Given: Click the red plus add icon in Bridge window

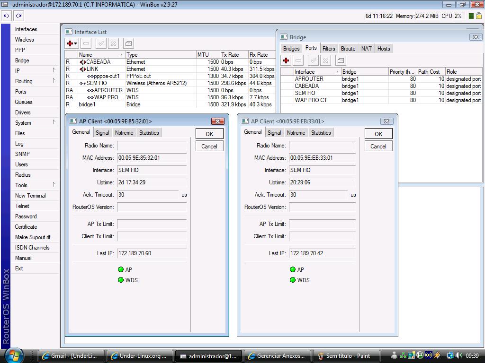Looking at the screenshot, I should [x=286, y=60].
